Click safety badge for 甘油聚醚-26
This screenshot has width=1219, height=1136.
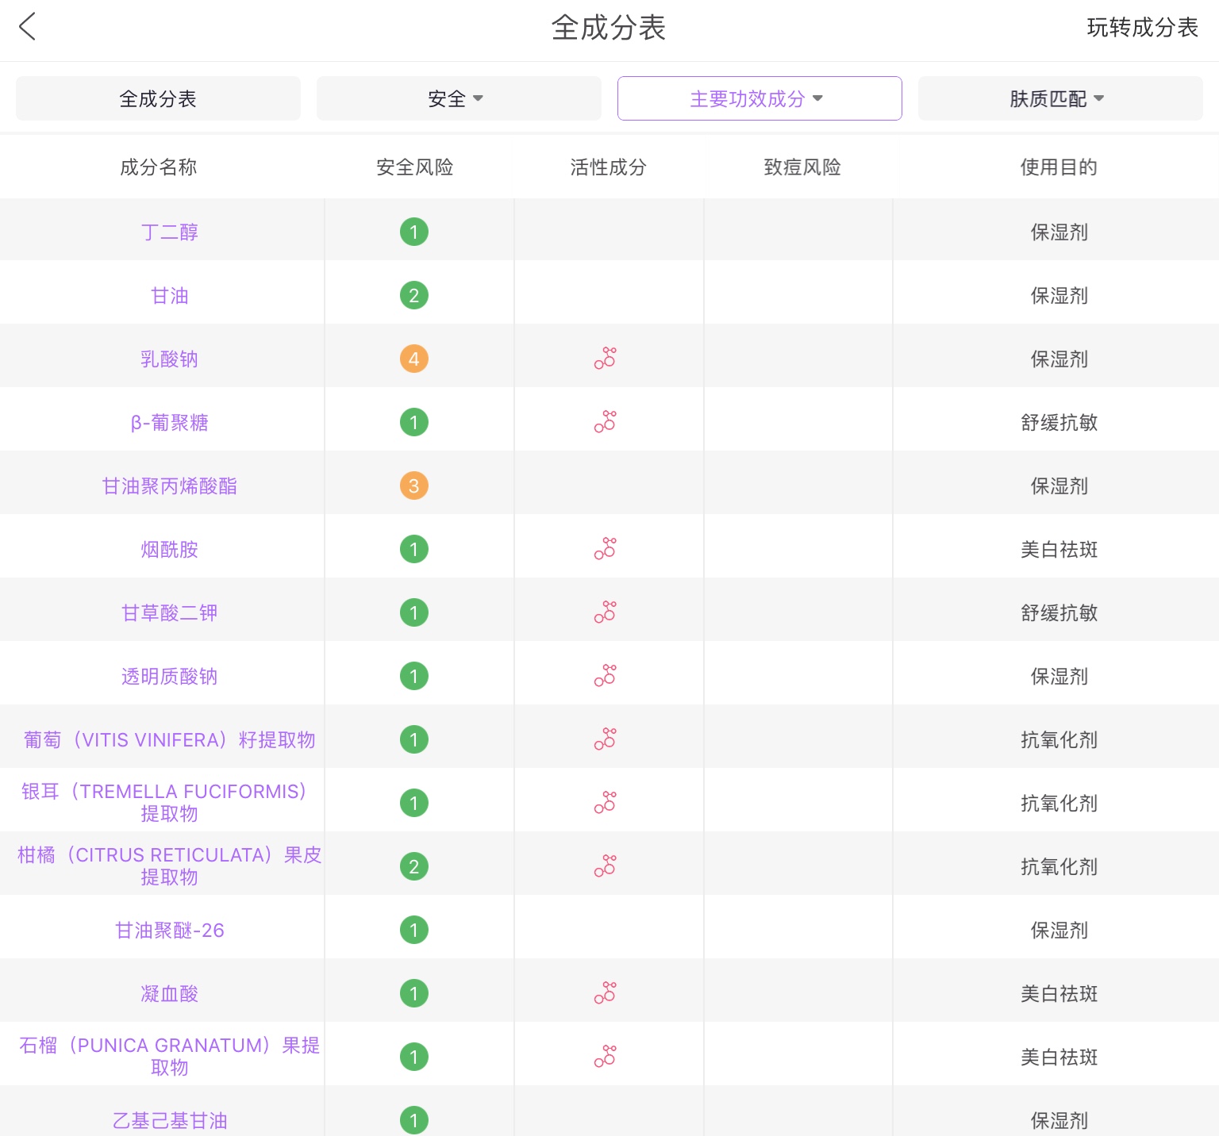[413, 930]
